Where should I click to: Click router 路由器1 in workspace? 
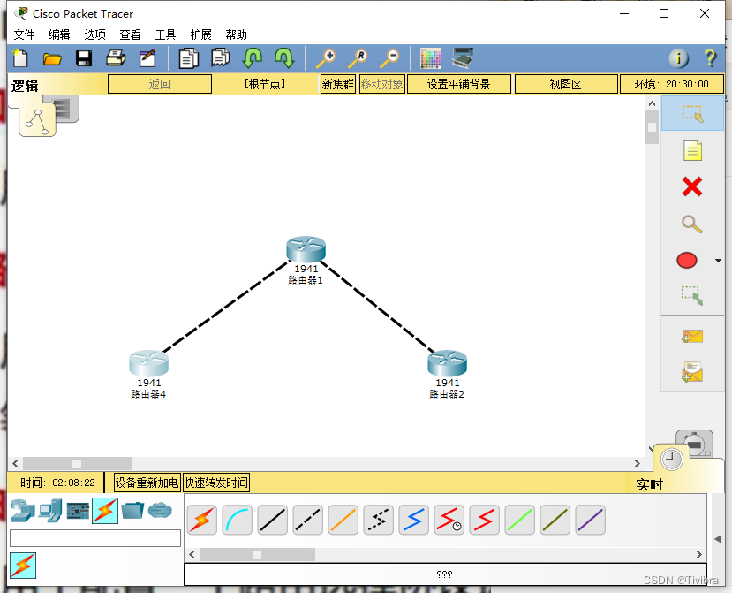tap(306, 249)
